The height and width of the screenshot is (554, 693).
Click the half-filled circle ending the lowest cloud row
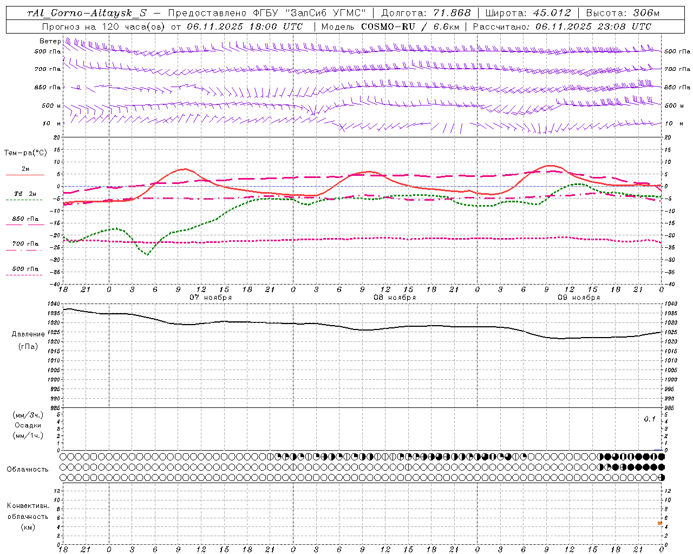click(x=661, y=477)
